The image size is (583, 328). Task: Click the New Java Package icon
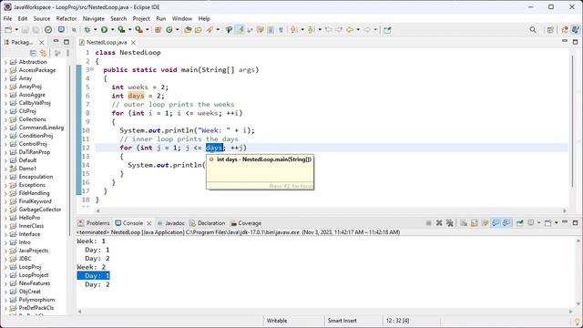pos(158,30)
